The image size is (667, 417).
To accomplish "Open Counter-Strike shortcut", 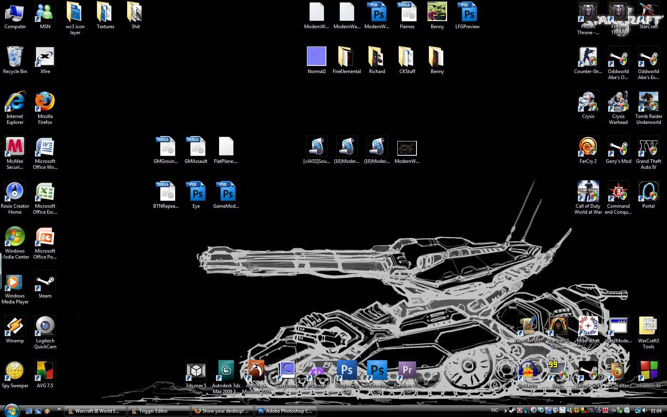I will (588, 61).
